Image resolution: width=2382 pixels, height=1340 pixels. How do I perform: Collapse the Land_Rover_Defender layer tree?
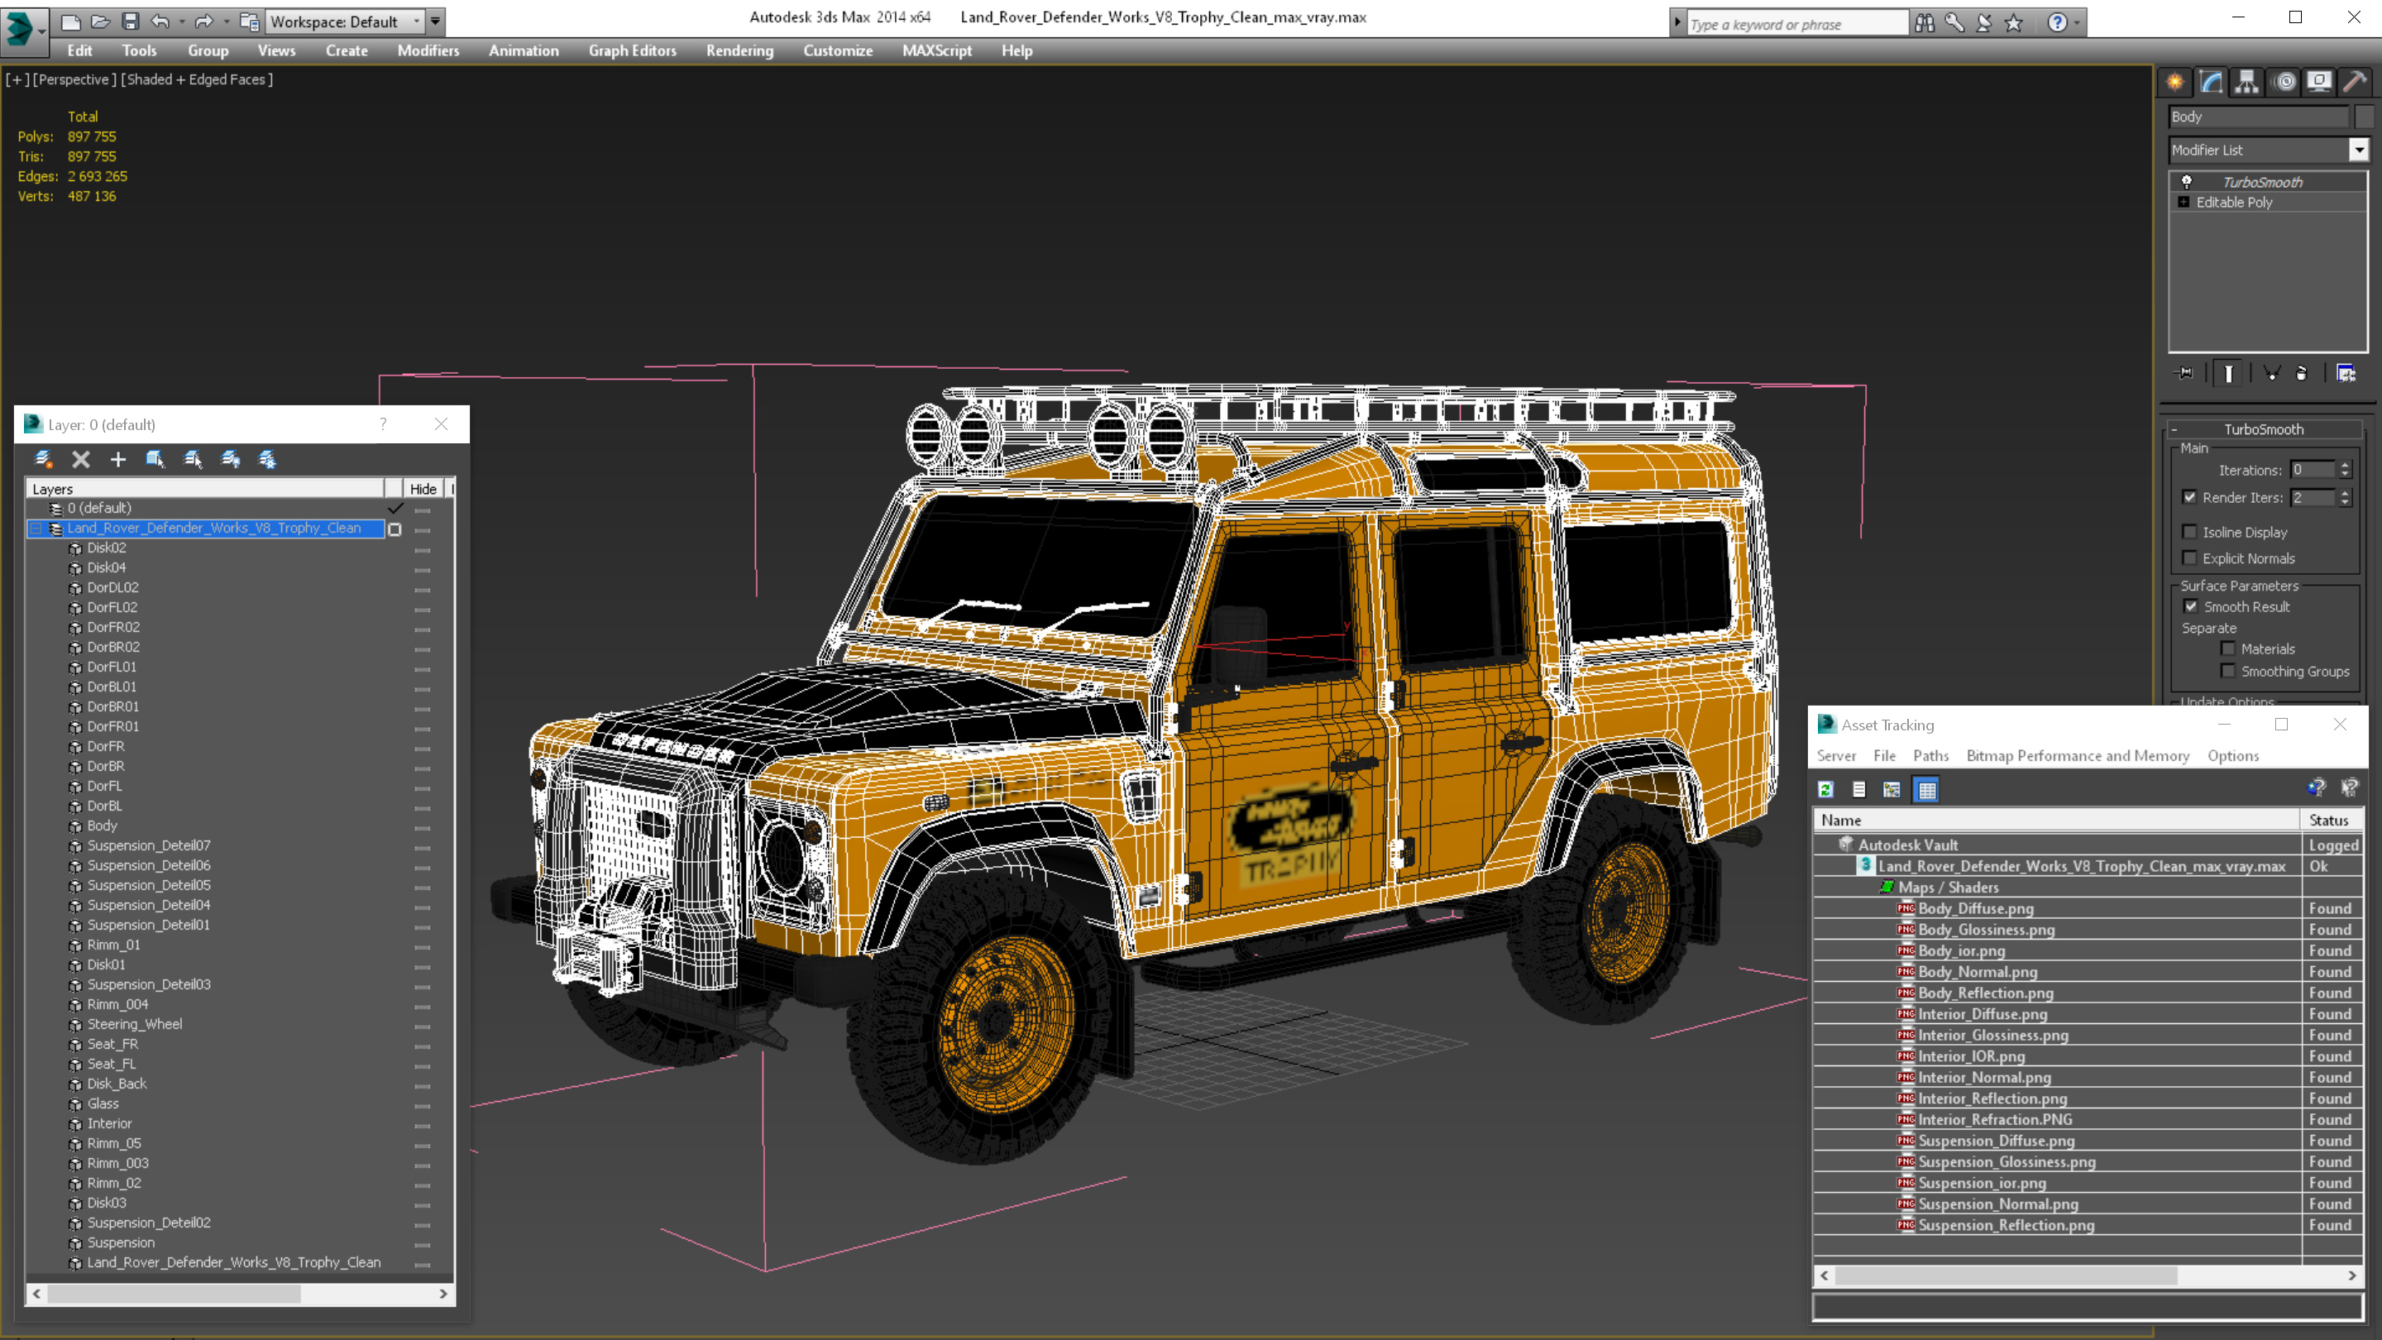pos(36,528)
